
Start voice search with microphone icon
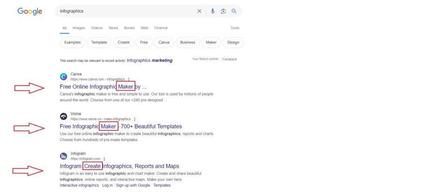[x=213, y=11]
